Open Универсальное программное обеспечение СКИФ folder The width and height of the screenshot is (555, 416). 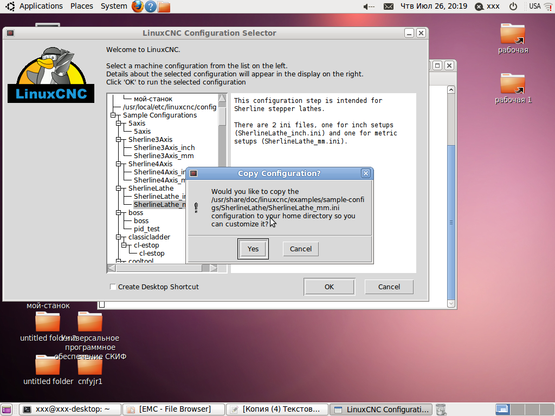click(90, 335)
